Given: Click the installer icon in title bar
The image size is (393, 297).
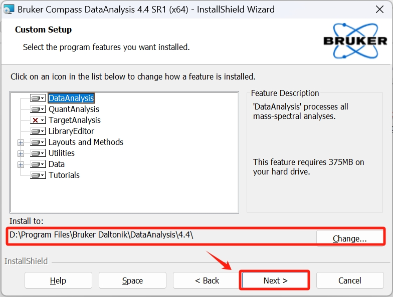Looking at the screenshot, I should tap(9, 9).
